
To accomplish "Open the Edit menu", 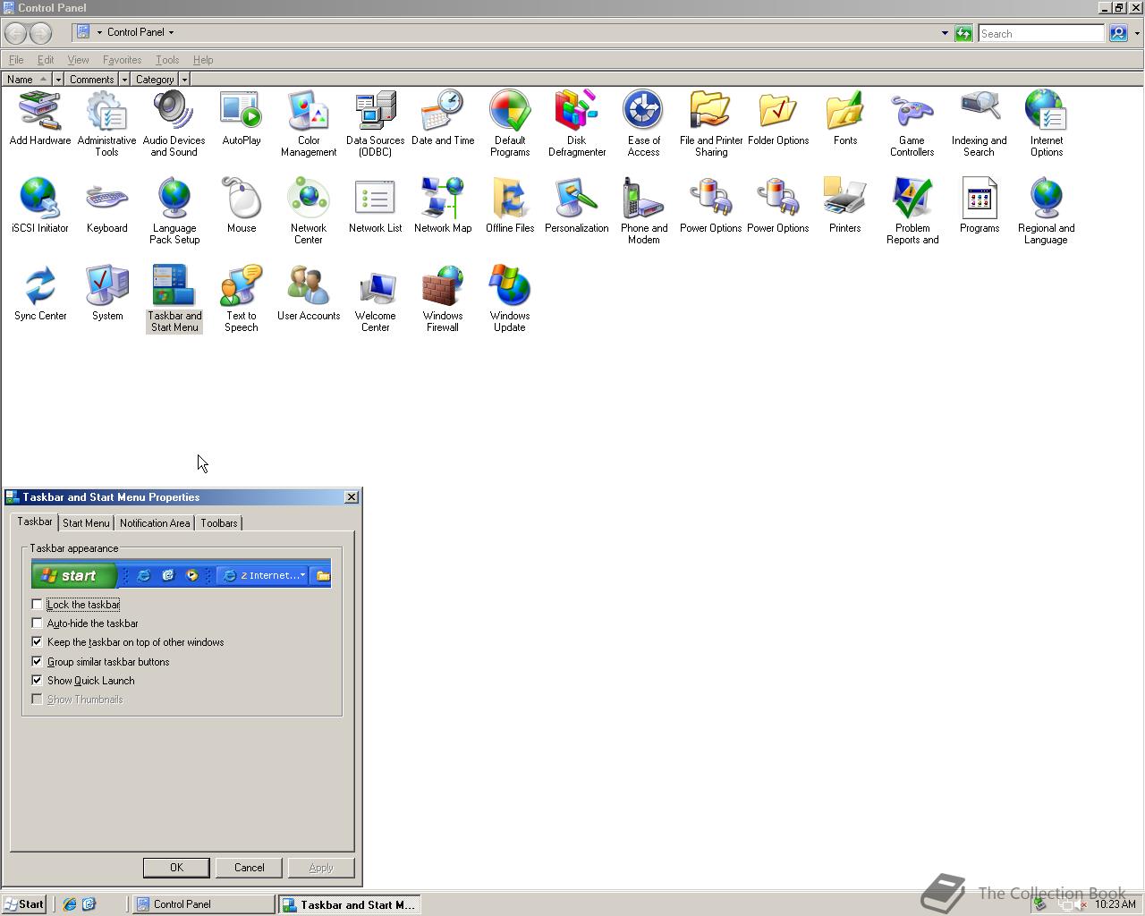I will pyautogui.click(x=46, y=60).
